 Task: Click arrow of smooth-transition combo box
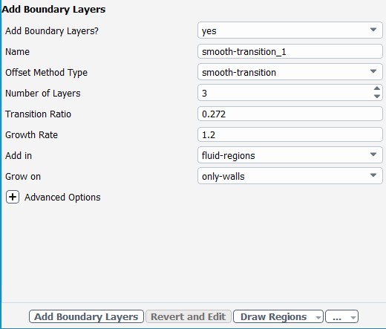[373, 71]
